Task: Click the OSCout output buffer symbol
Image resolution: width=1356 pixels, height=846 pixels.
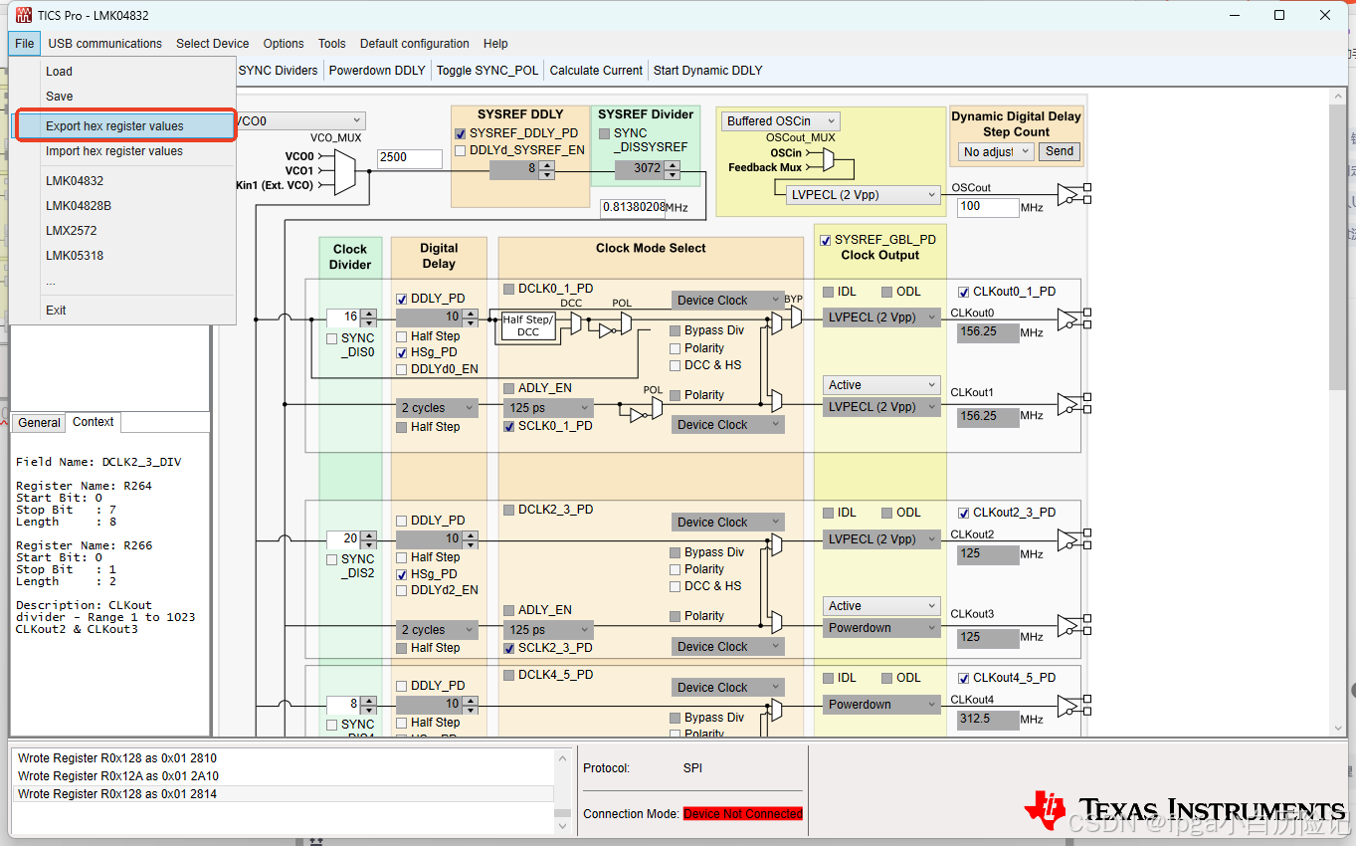Action: [1074, 193]
